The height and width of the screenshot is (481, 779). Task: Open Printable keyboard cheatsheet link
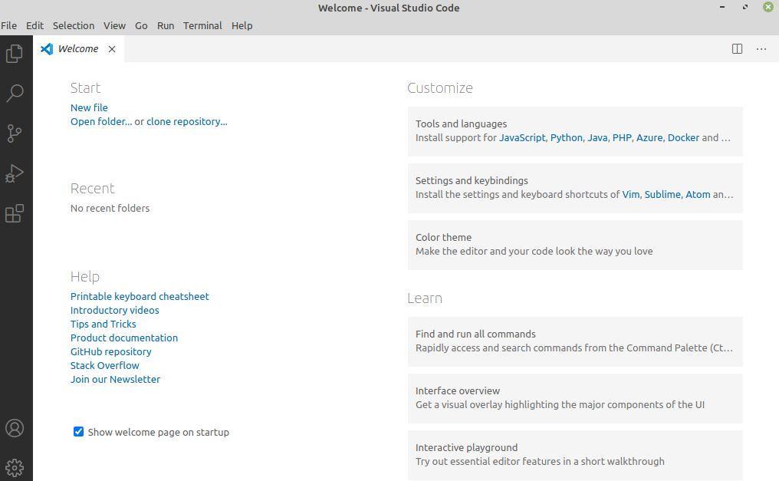coord(140,297)
